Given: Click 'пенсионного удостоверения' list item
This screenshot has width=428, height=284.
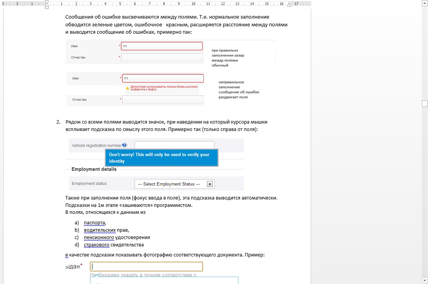Looking at the screenshot, I should 117,238.
